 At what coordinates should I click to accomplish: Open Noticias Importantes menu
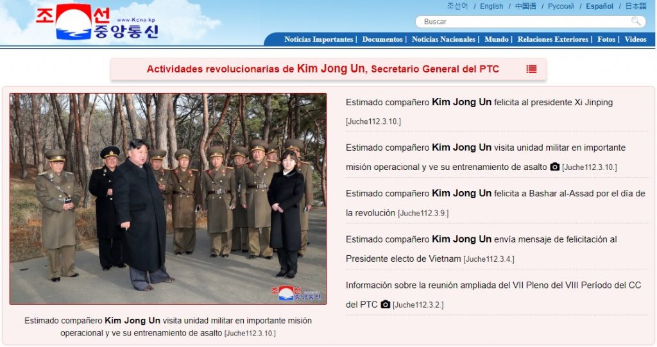(x=318, y=39)
